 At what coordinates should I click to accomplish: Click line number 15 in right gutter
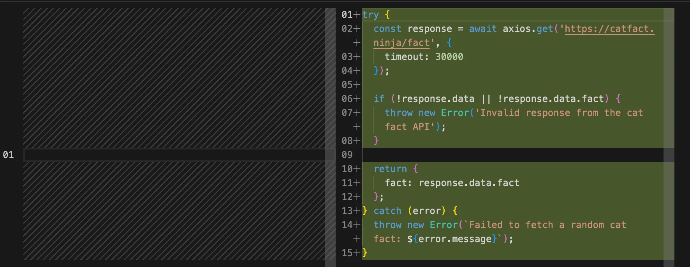pos(347,253)
